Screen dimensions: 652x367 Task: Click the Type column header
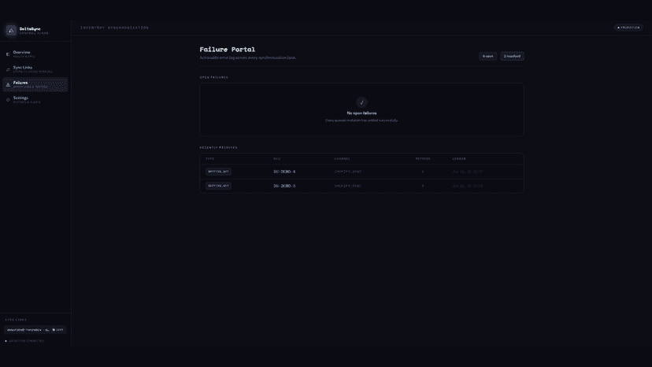point(210,158)
